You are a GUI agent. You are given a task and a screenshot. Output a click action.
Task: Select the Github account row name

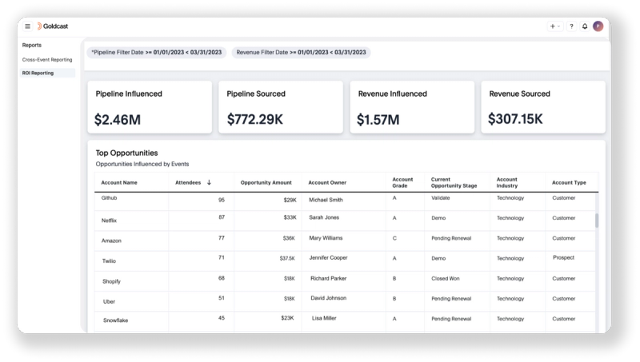[109, 197]
